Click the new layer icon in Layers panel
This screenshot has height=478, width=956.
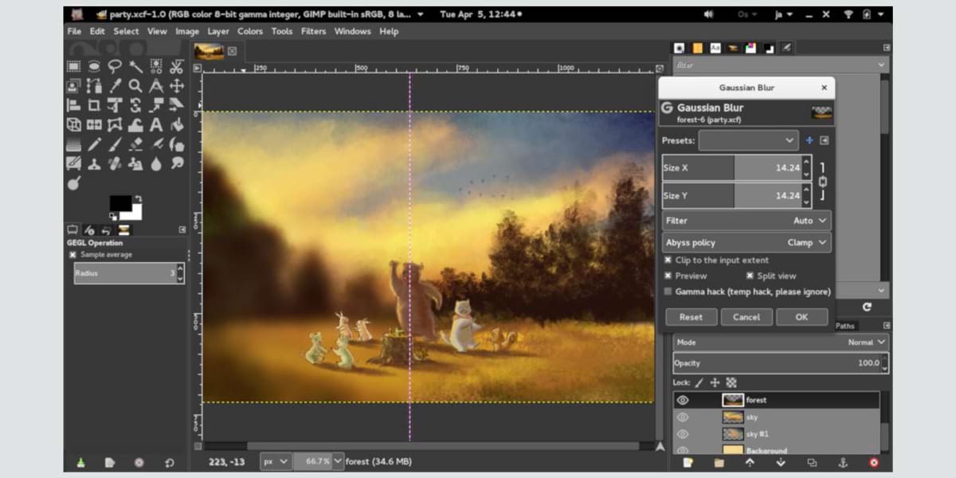pos(688,462)
